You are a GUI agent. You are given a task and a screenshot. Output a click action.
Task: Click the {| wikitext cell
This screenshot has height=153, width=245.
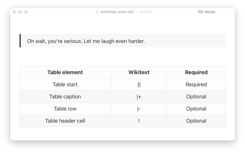[139, 84]
